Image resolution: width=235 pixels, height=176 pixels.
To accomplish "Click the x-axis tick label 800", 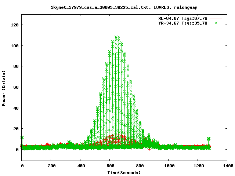I will 140,166.
